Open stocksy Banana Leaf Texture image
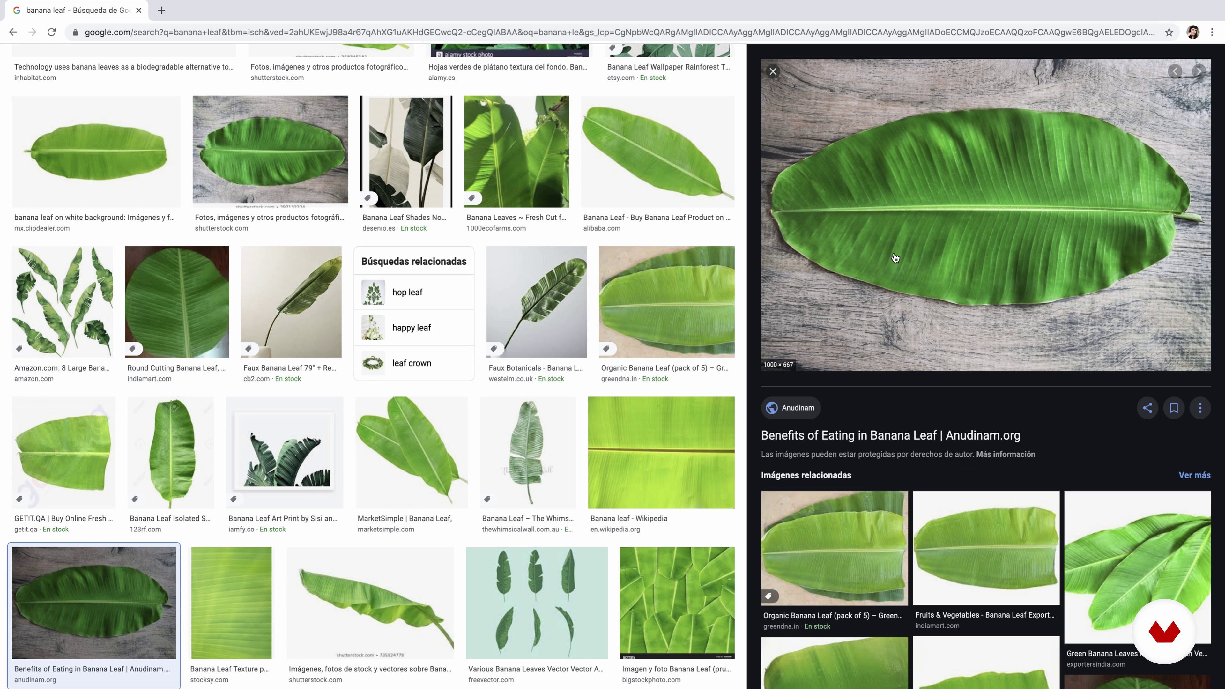Viewport: 1225px width, 689px height. [231, 603]
